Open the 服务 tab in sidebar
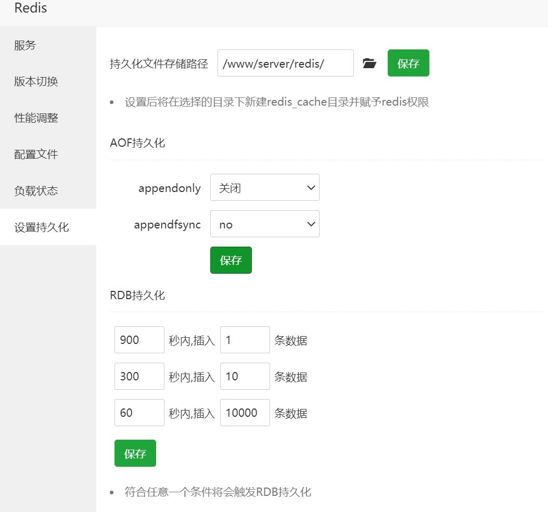Viewport: 548px width, 512px height. pos(25,45)
